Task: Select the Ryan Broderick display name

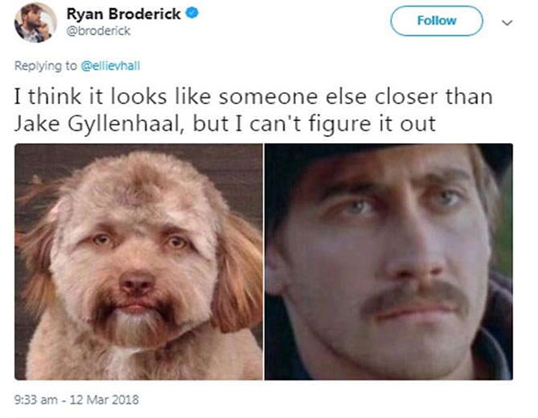Action: tap(124, 13)
